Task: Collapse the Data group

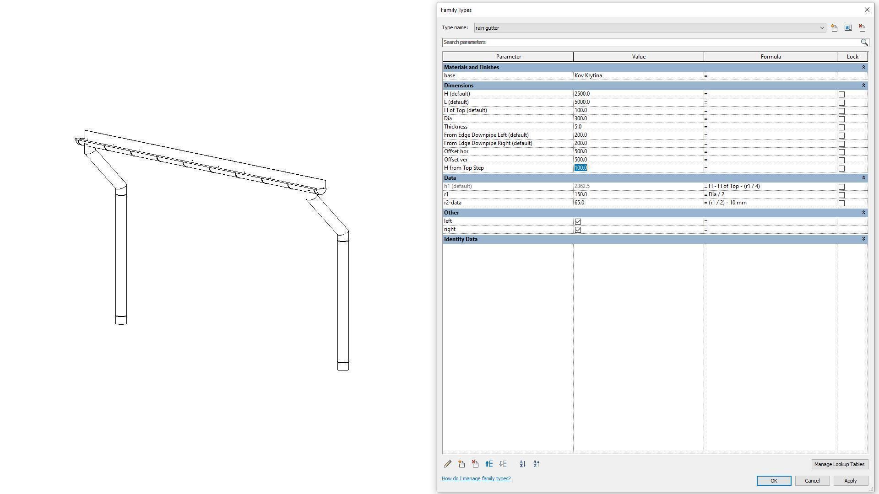Action: click(863, 178)
